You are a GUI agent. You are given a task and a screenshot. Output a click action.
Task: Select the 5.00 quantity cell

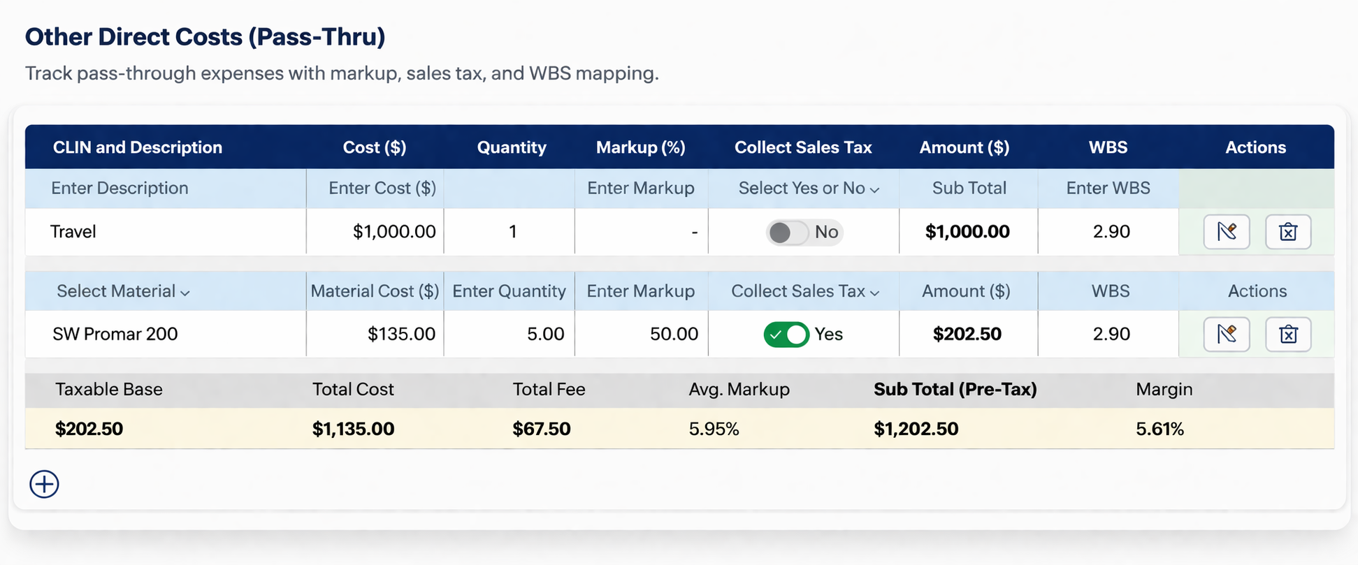tap(510, 335)
